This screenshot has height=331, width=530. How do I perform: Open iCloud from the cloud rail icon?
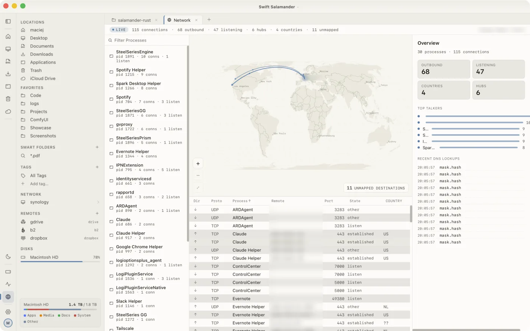[8, 111]
